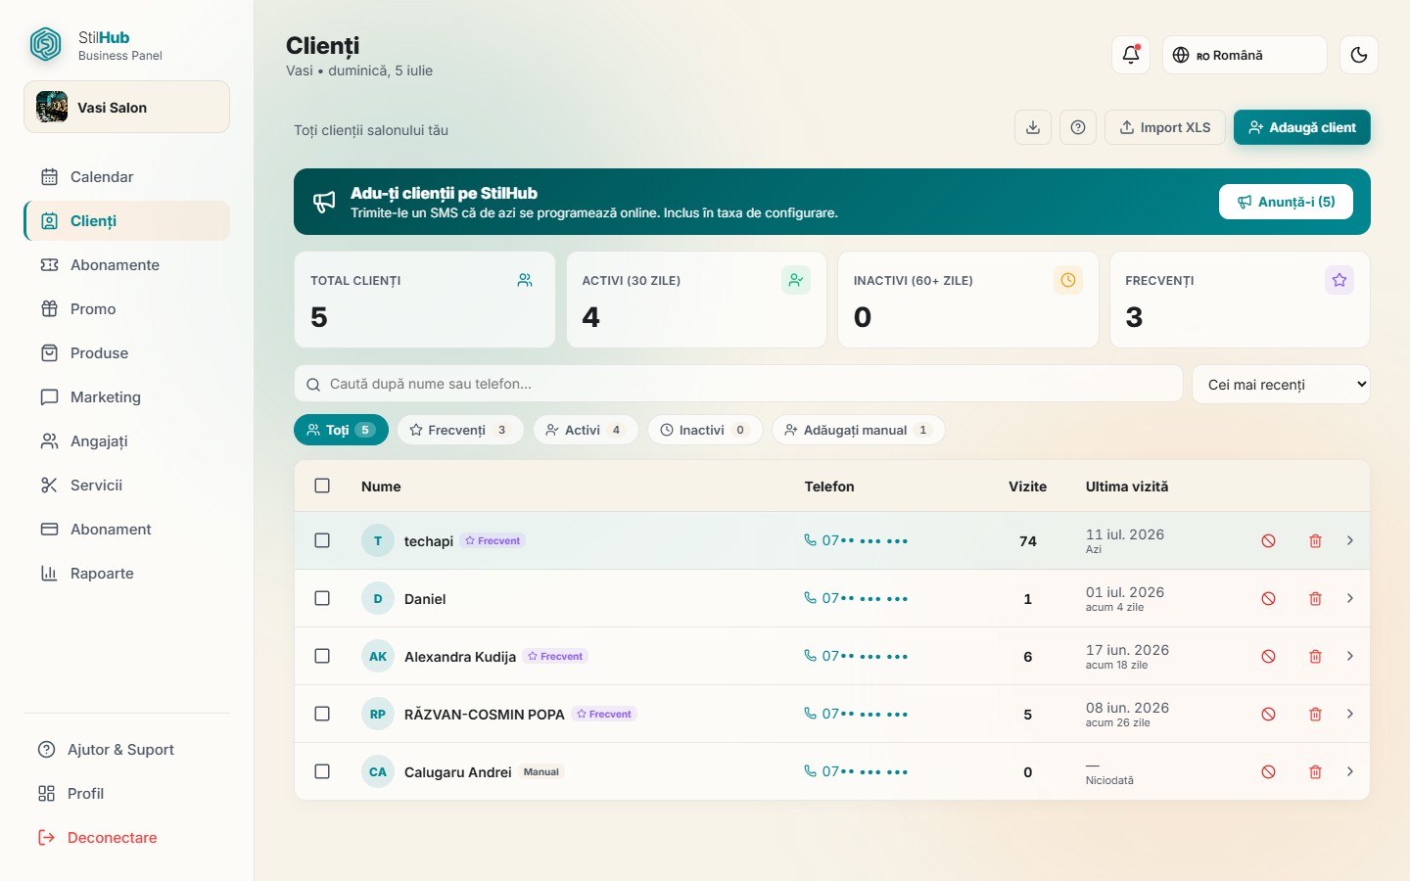Open the help question mark icon
Viewport: 1410px width, 881px height.
click(1078, 127)
